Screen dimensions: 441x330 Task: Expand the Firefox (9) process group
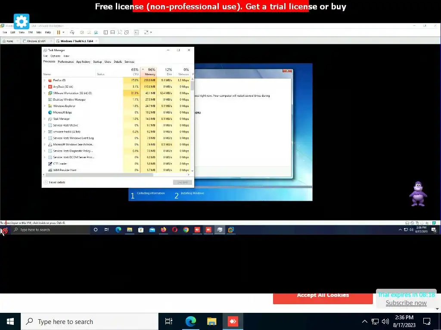pos(44,80)
